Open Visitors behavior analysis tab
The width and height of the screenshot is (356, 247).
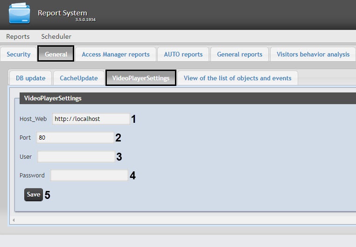(313, 54)
